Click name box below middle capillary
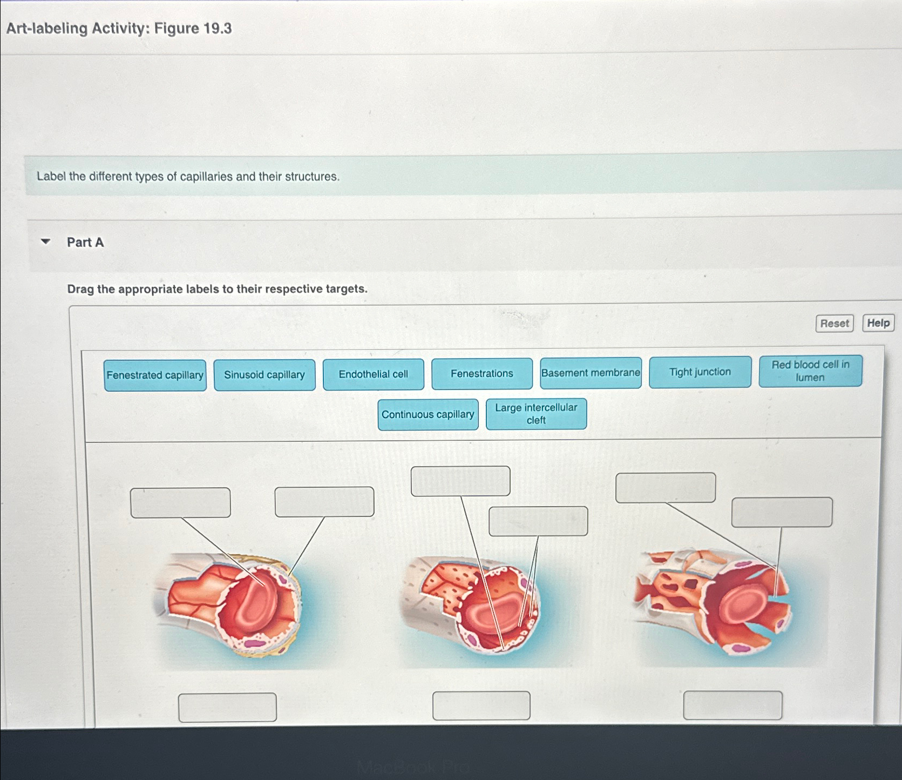Image resolution: width=902 pixels, height=780 pixels. pyautogui.click(x=481, y=705)
